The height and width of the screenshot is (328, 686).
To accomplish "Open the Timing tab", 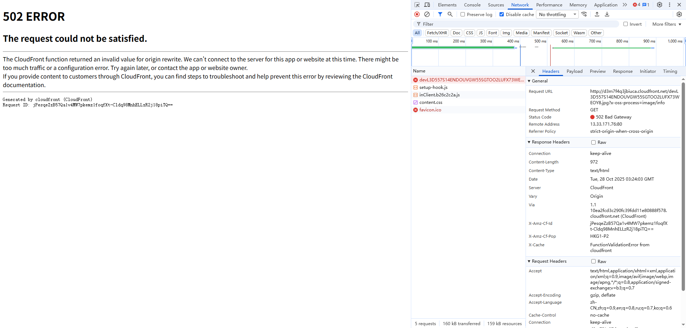I will pyautogui.click(x=670, y=71).
